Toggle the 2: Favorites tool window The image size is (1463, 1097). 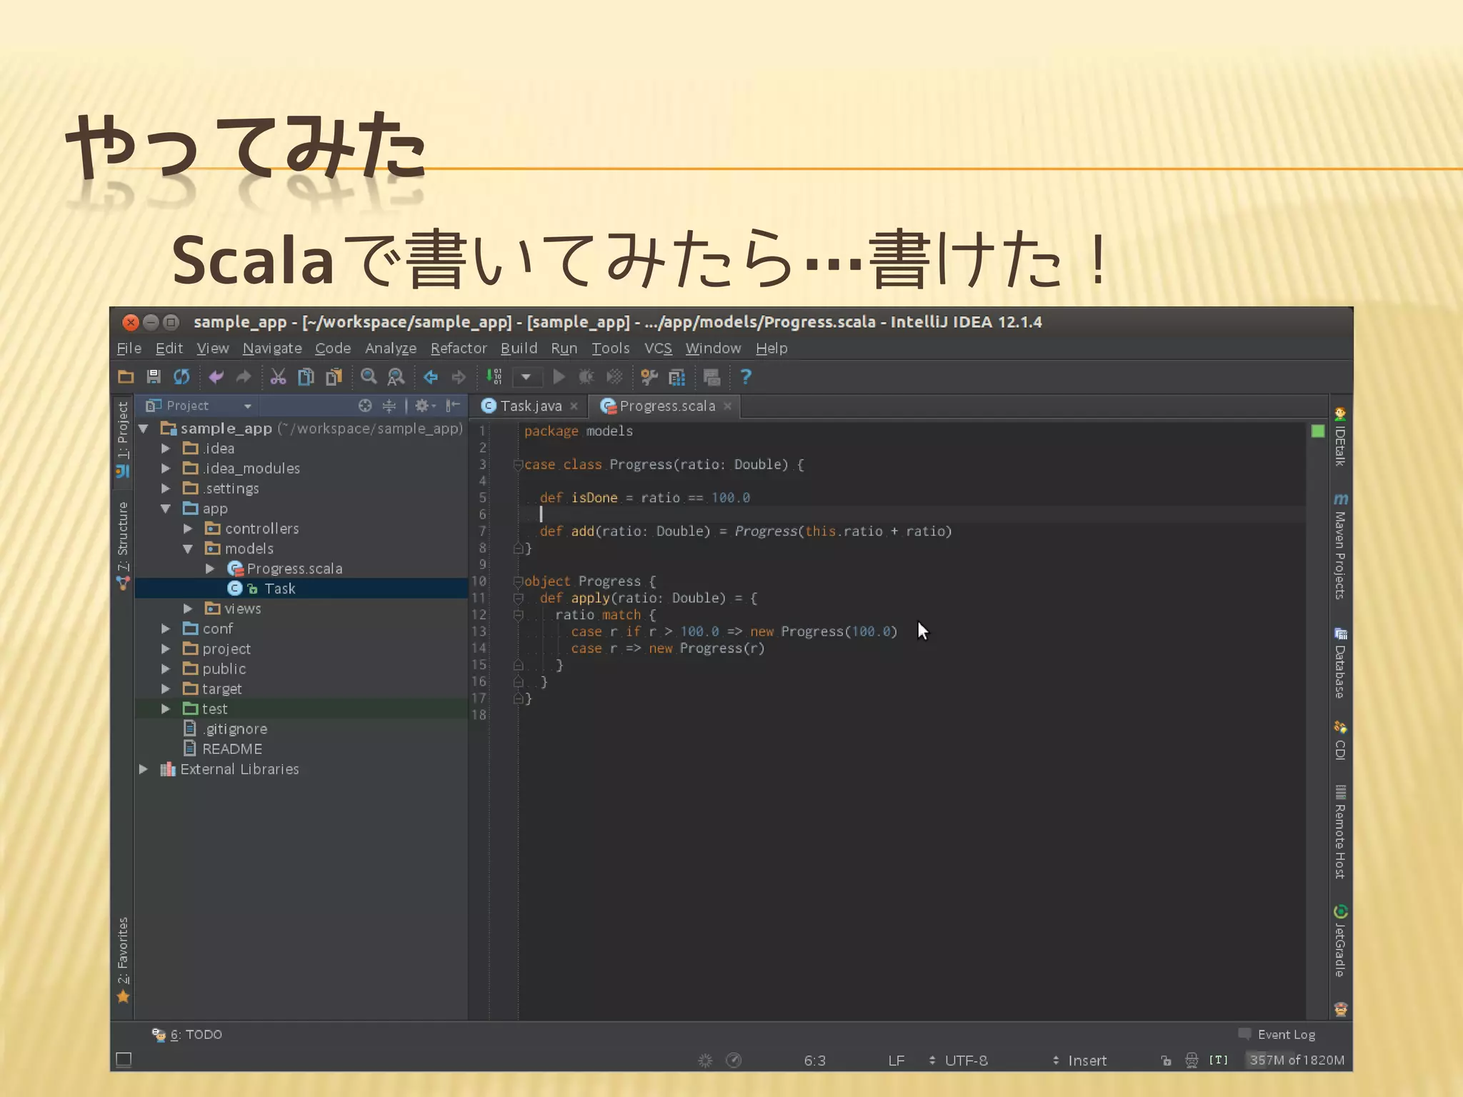point(123,960)
